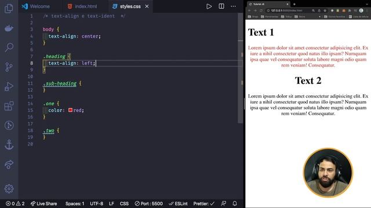Go forward in the browser
This screenshot has height=208, width=371.
click(x=255, y=10)
